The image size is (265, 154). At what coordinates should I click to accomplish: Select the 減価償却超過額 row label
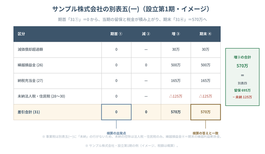30,50
